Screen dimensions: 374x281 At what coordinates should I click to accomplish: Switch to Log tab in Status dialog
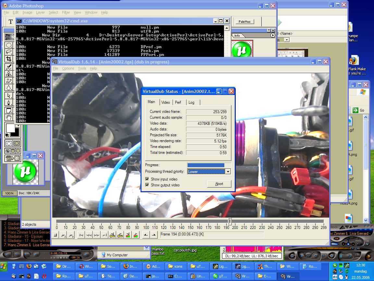pyautogui.click(x=191, y=102)
